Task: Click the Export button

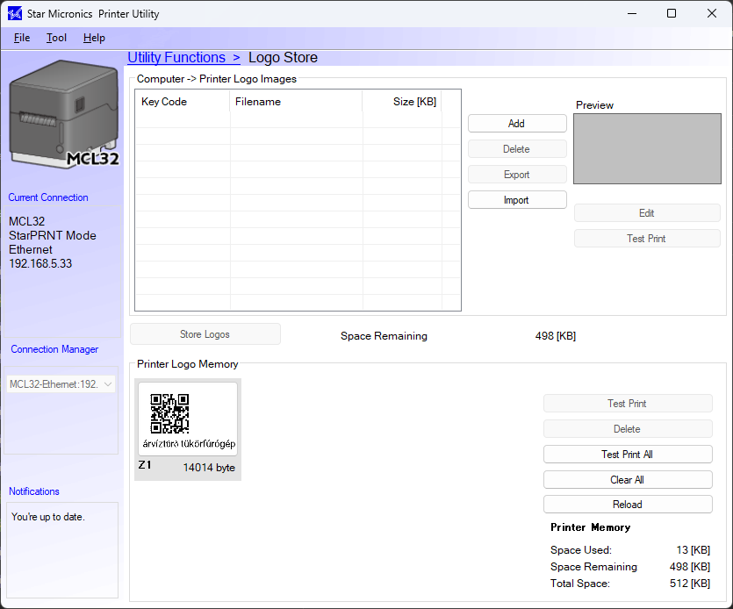Action: pos(517,175)
